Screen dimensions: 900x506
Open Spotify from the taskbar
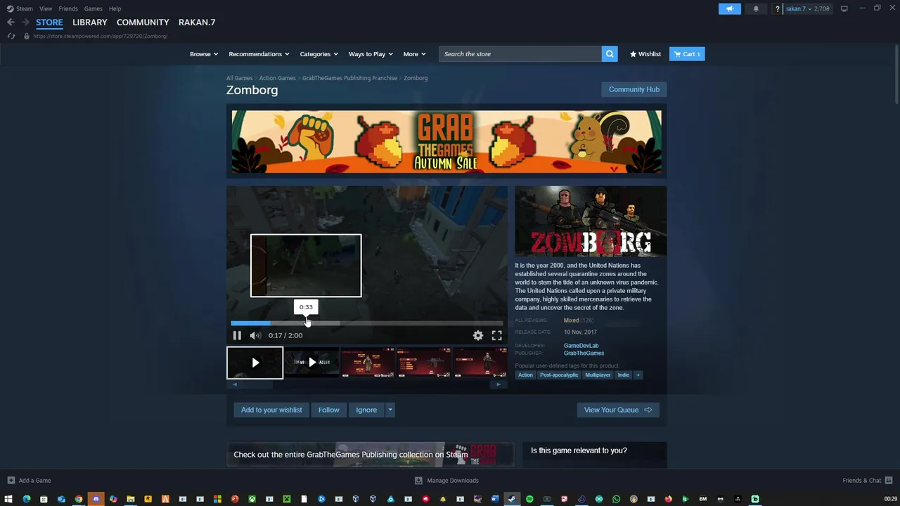529,499
